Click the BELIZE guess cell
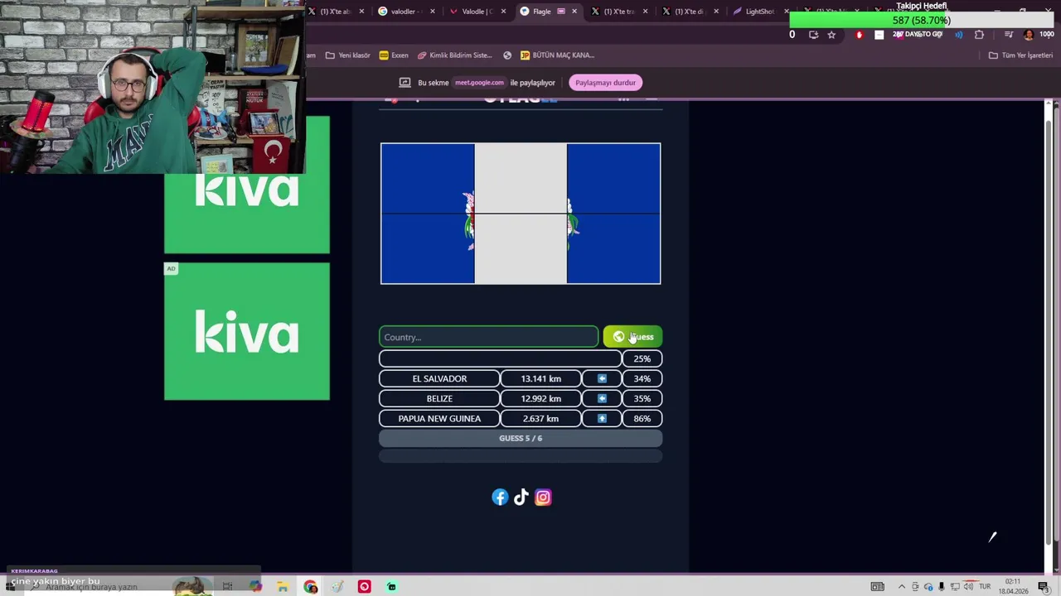The image size is (1061, 596). (439, 398)
